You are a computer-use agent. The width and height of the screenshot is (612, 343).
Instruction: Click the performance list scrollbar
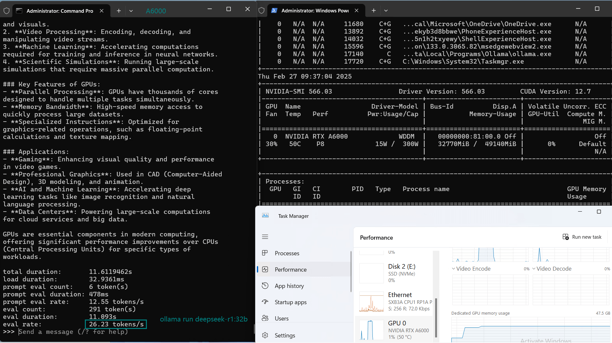(x=436, y=318)
